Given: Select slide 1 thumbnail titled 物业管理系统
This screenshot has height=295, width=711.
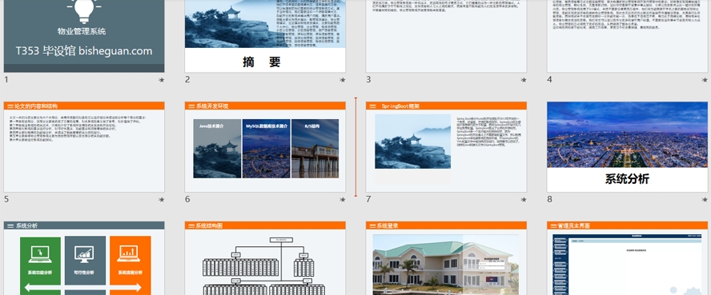Looking at the screenshot, I should pos(84,36).
